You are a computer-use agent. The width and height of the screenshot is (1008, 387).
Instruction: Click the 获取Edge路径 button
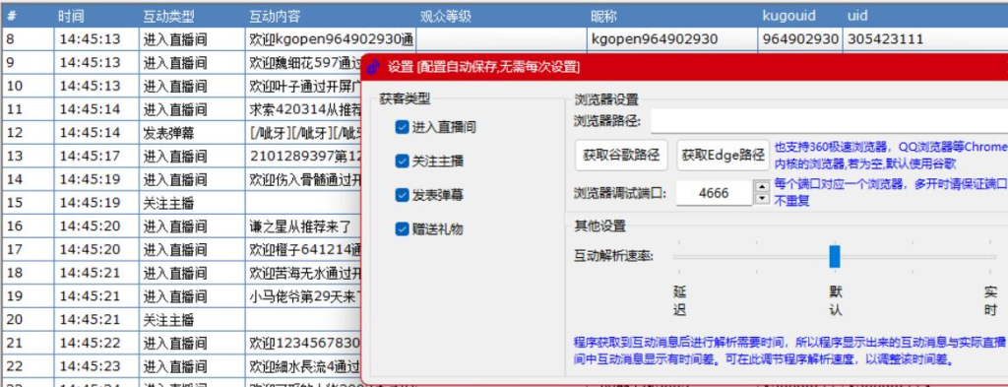(724, 155)
